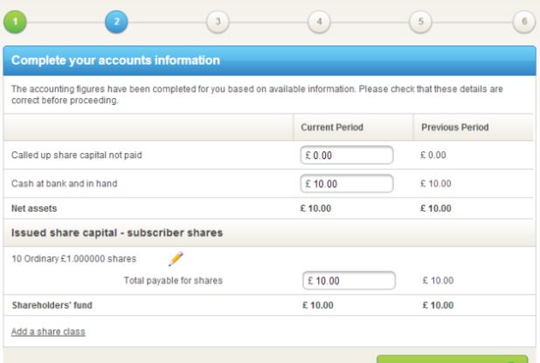This screenshot has height=363, width=540.
Task: Click the Previous Period column header
Action: (454, 128)
